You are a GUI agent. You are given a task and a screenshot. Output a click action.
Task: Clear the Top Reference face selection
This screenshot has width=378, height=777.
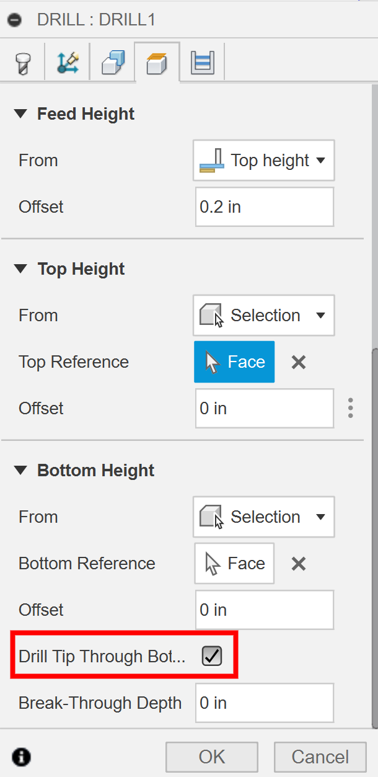click(x=299, y=362)
